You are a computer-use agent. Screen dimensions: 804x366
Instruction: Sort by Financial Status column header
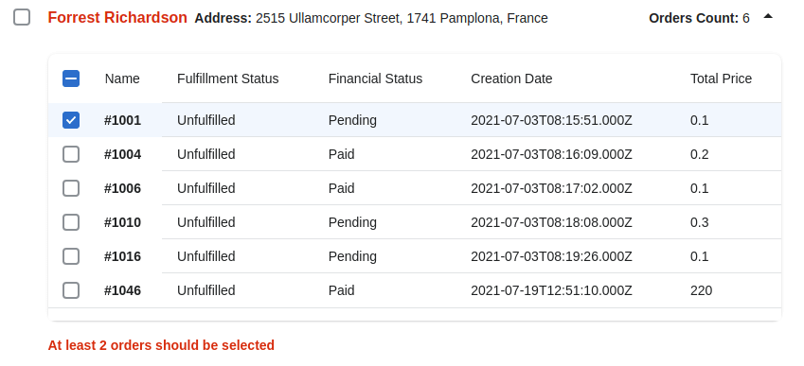(375, 78)
